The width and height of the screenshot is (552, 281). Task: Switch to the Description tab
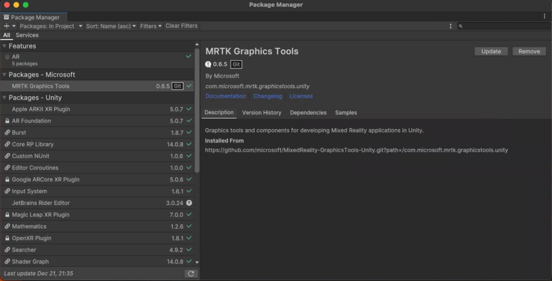219,113
